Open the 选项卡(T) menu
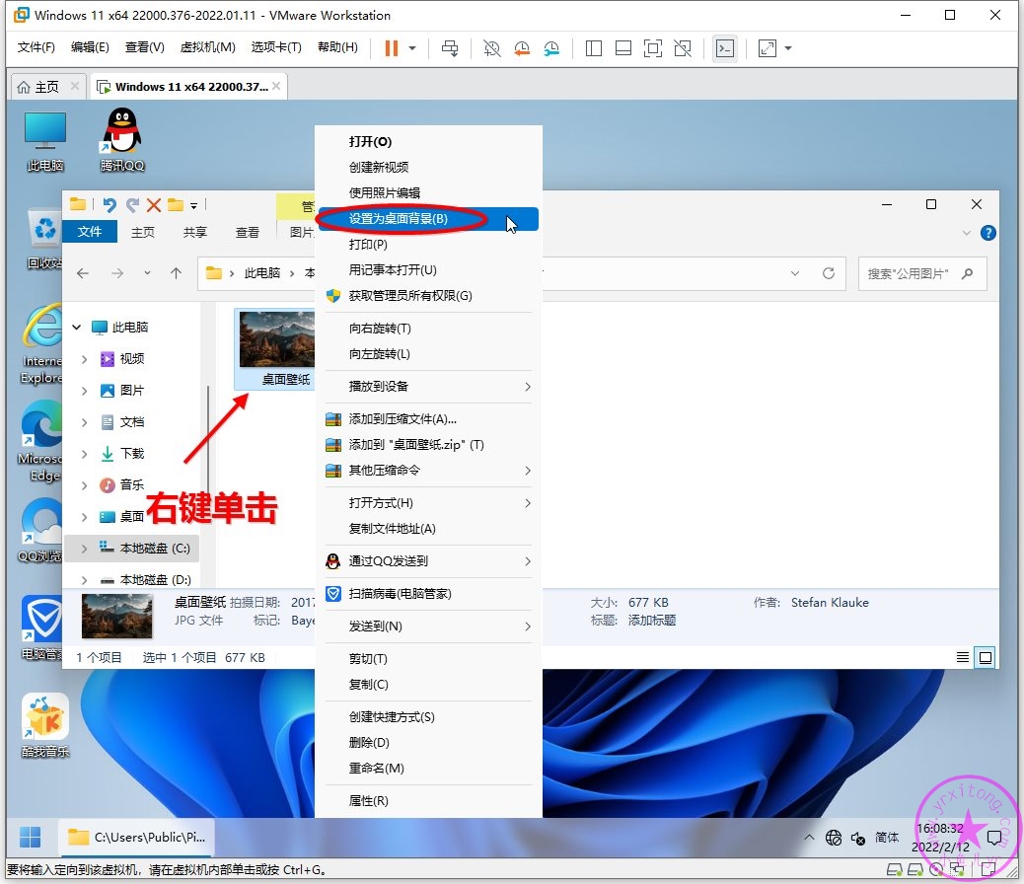 276,47
